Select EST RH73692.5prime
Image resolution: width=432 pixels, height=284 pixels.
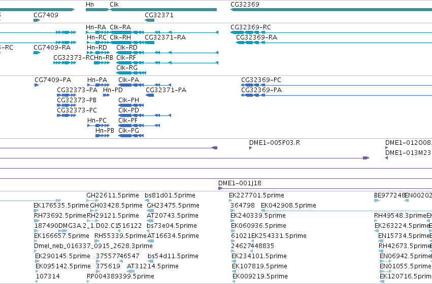click(x=60, y=216)
